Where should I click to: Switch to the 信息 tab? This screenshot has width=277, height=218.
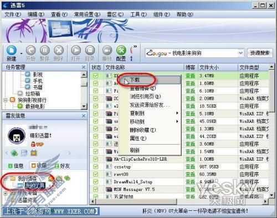click(16, 166)
